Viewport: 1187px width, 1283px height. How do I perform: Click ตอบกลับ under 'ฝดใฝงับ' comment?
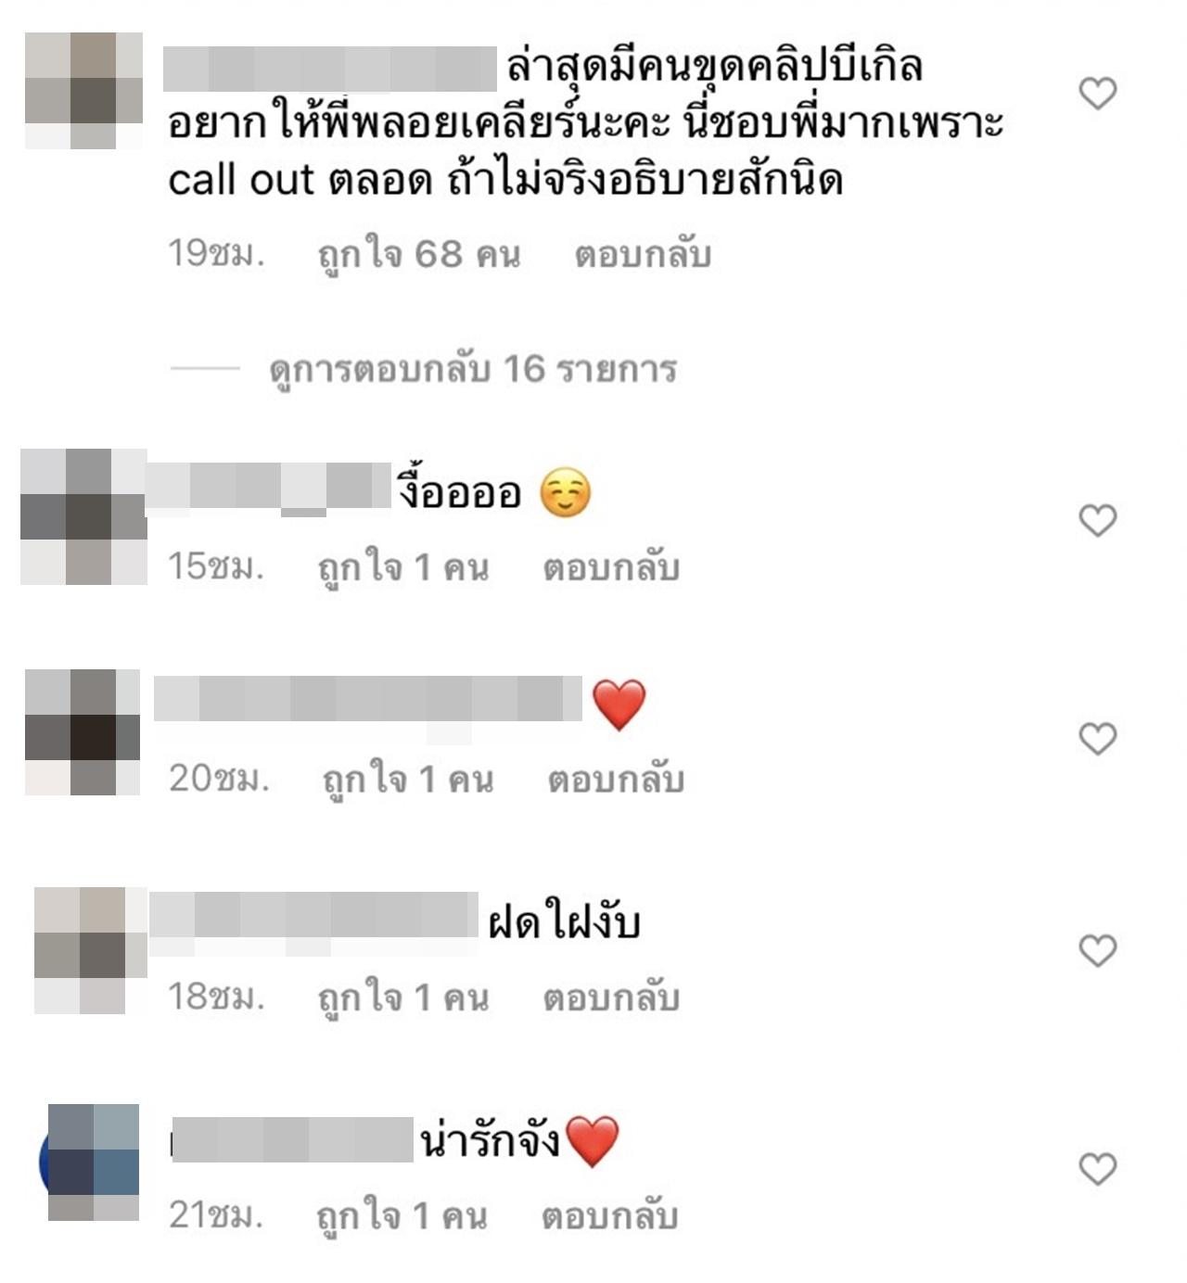pyautogui.click(x=611, y=997)
